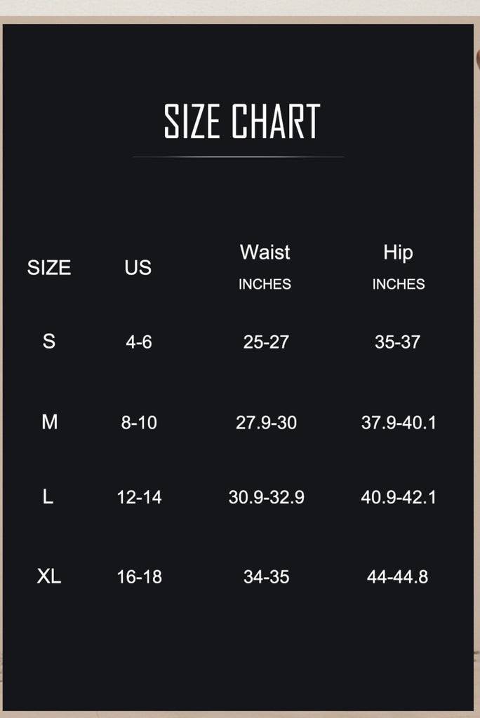Select the XL size row label
The image size is (480, 718).
coord(49,576)
